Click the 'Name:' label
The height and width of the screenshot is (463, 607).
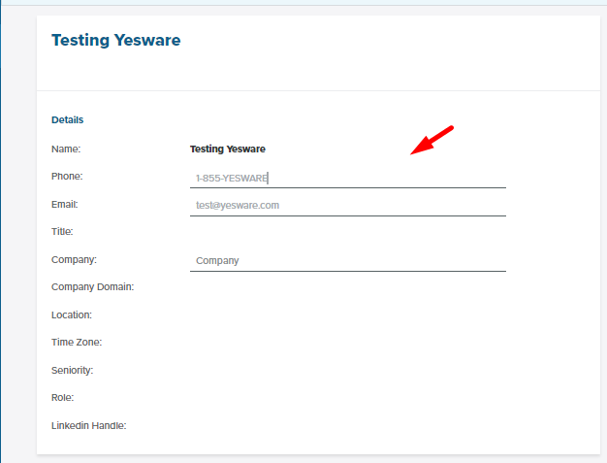point(66,149)
